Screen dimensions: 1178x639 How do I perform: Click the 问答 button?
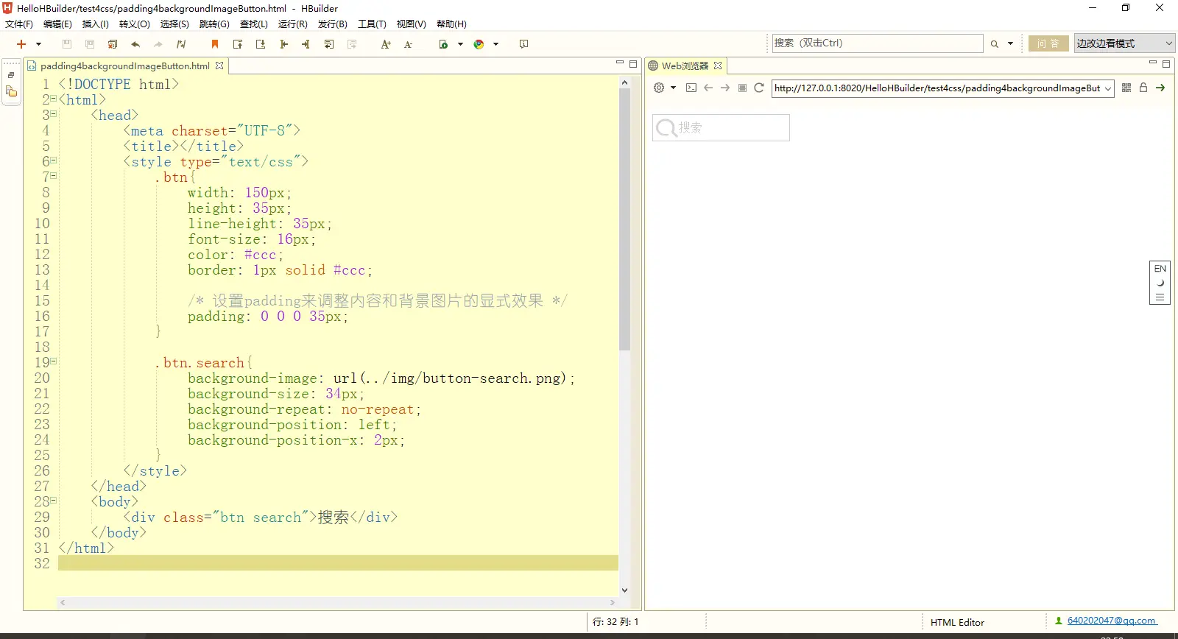1048,43
